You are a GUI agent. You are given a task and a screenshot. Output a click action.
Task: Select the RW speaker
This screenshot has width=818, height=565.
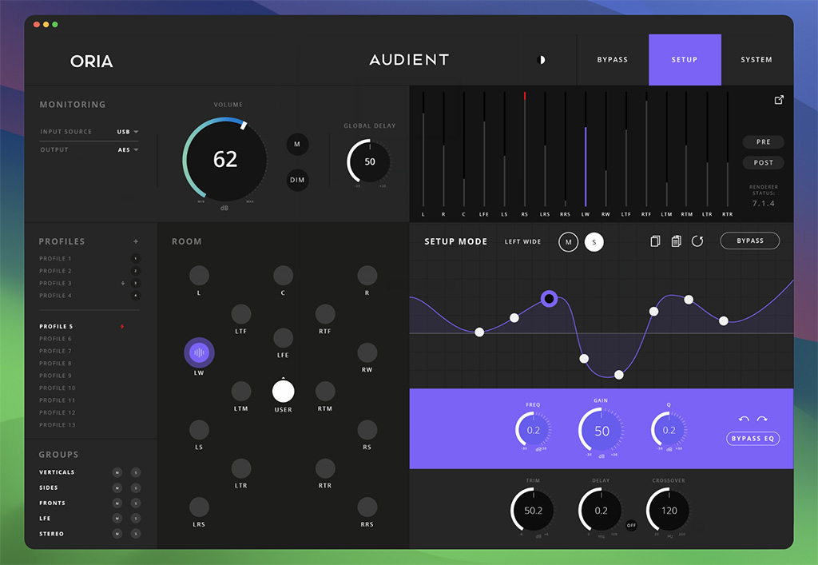(367, 352)
